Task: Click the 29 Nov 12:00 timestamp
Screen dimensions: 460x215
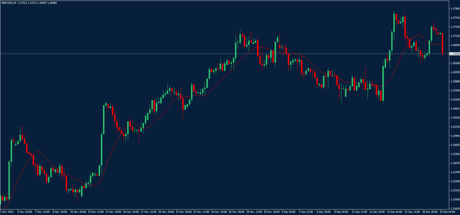Action: pos(254,212)
